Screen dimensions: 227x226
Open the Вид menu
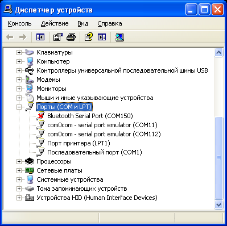coord(83,23)
